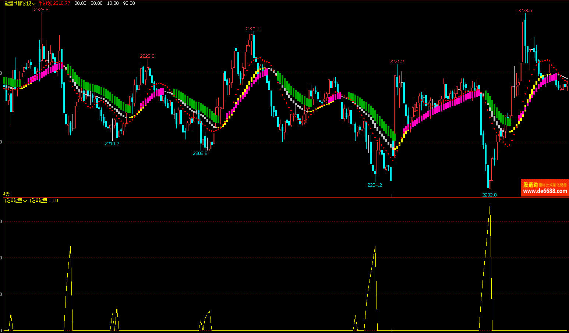Click the 2204.2 low price label

coord(375,185)
